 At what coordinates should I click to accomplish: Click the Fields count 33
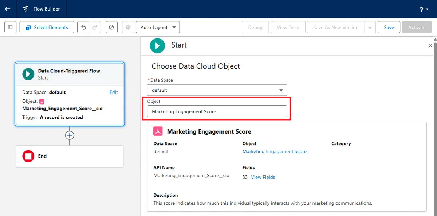point(245,177)
